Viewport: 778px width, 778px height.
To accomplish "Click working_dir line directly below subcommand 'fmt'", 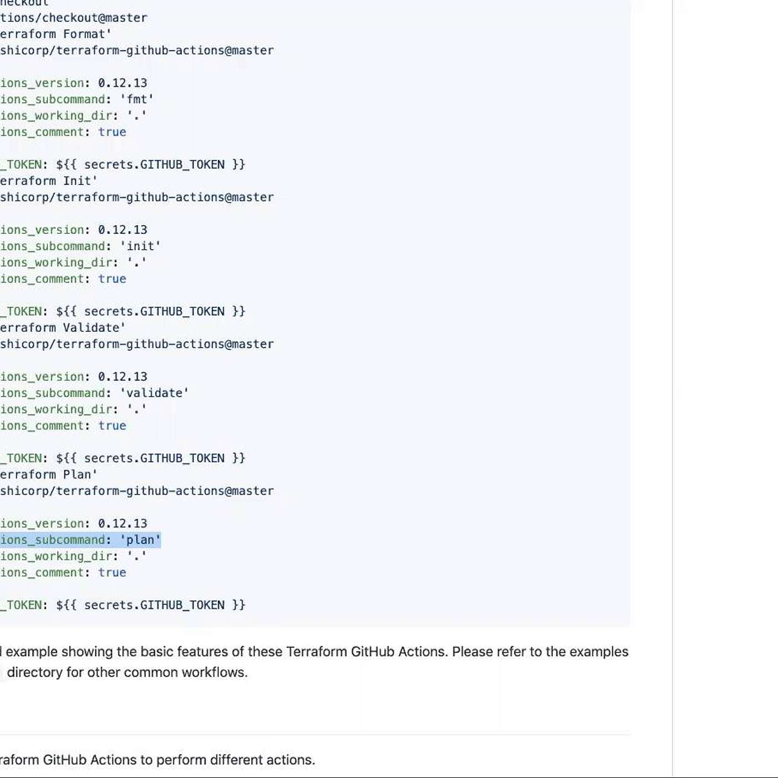I will click(x=73, y=115).
